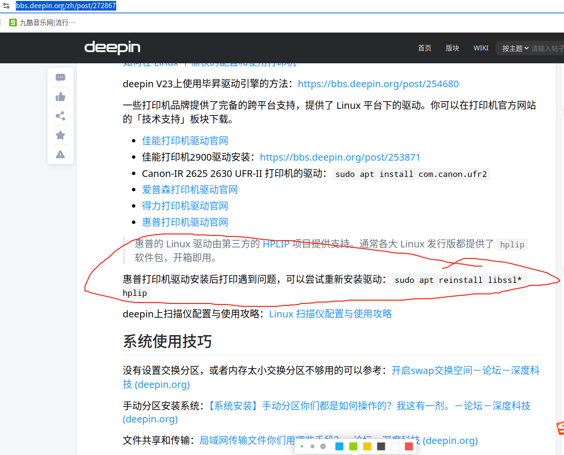Open 爱普森打印机驱动官网 link

coord(190,189)
